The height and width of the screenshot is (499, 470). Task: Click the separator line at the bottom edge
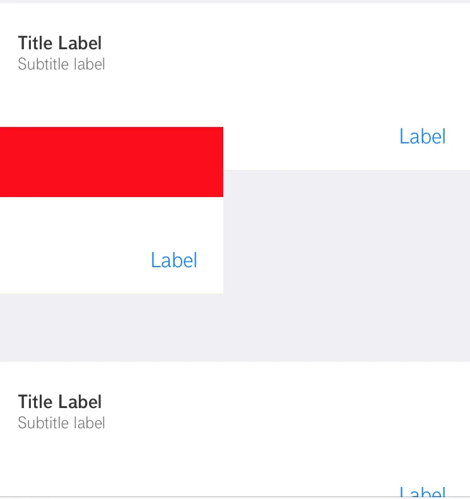(x=235, y=497)
